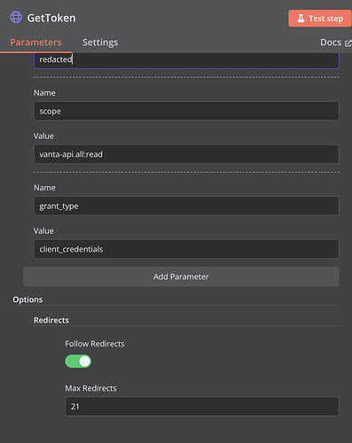This screenshot has width=352, height=443.
Task: Open the external link icon next to Docs
Action: click(348, 43)
